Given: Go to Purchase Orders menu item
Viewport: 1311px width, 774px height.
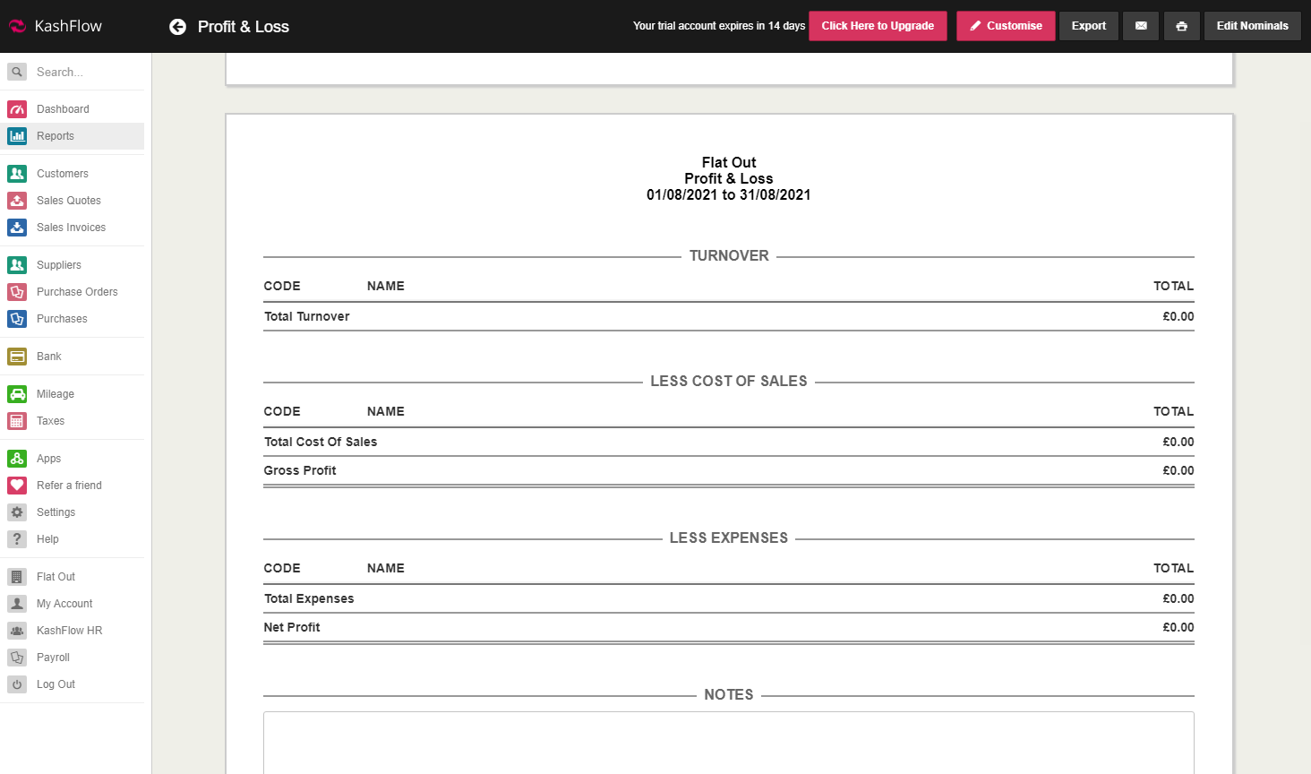Looking at the screenshot, I should (x=77, y=292).
